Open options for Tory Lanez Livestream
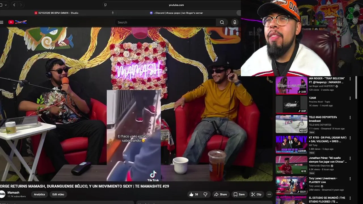 tap(350, 179)
